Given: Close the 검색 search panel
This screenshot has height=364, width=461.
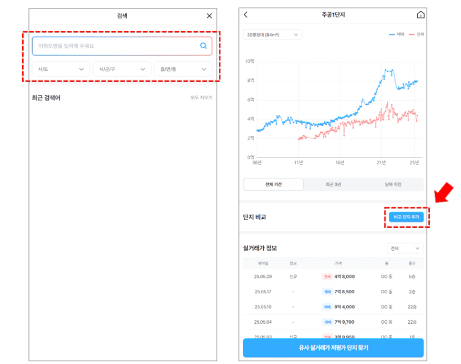Looking at the screenshot, I should coord(209,16).
